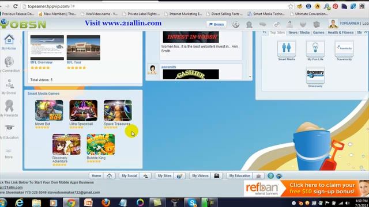
Task: Click the My Videos bottom bar button
Action: click(x=200, y=176)
